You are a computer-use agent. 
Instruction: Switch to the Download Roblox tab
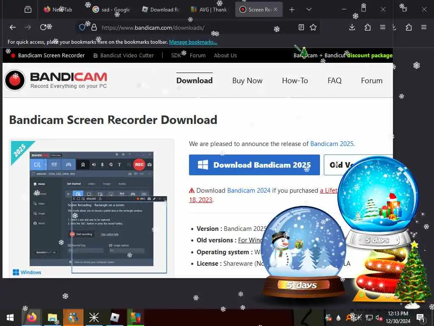tap(161, 9)
